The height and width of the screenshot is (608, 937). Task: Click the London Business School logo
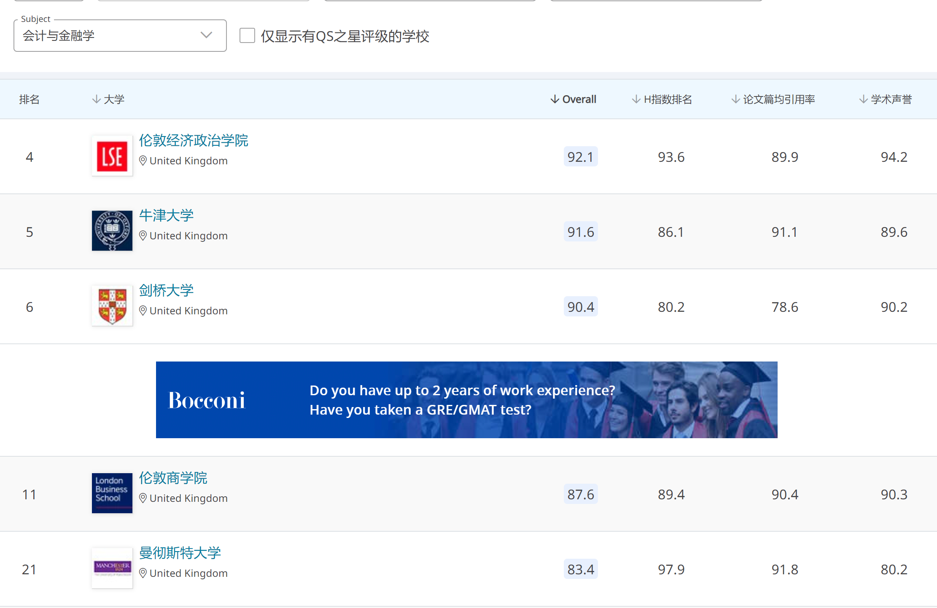coord(112,493)
